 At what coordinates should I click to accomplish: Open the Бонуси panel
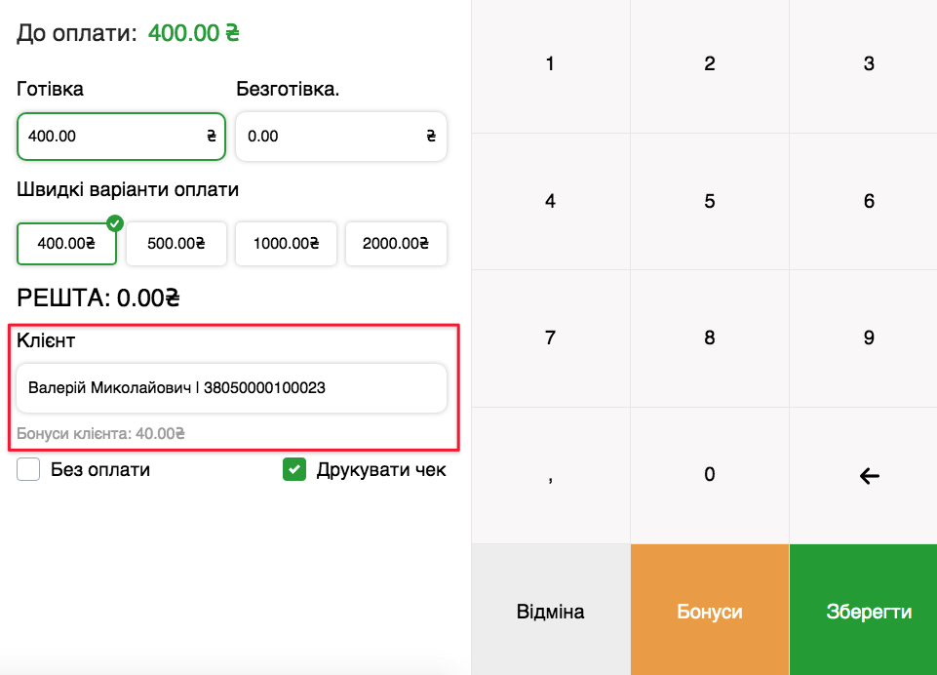[709, 609]
